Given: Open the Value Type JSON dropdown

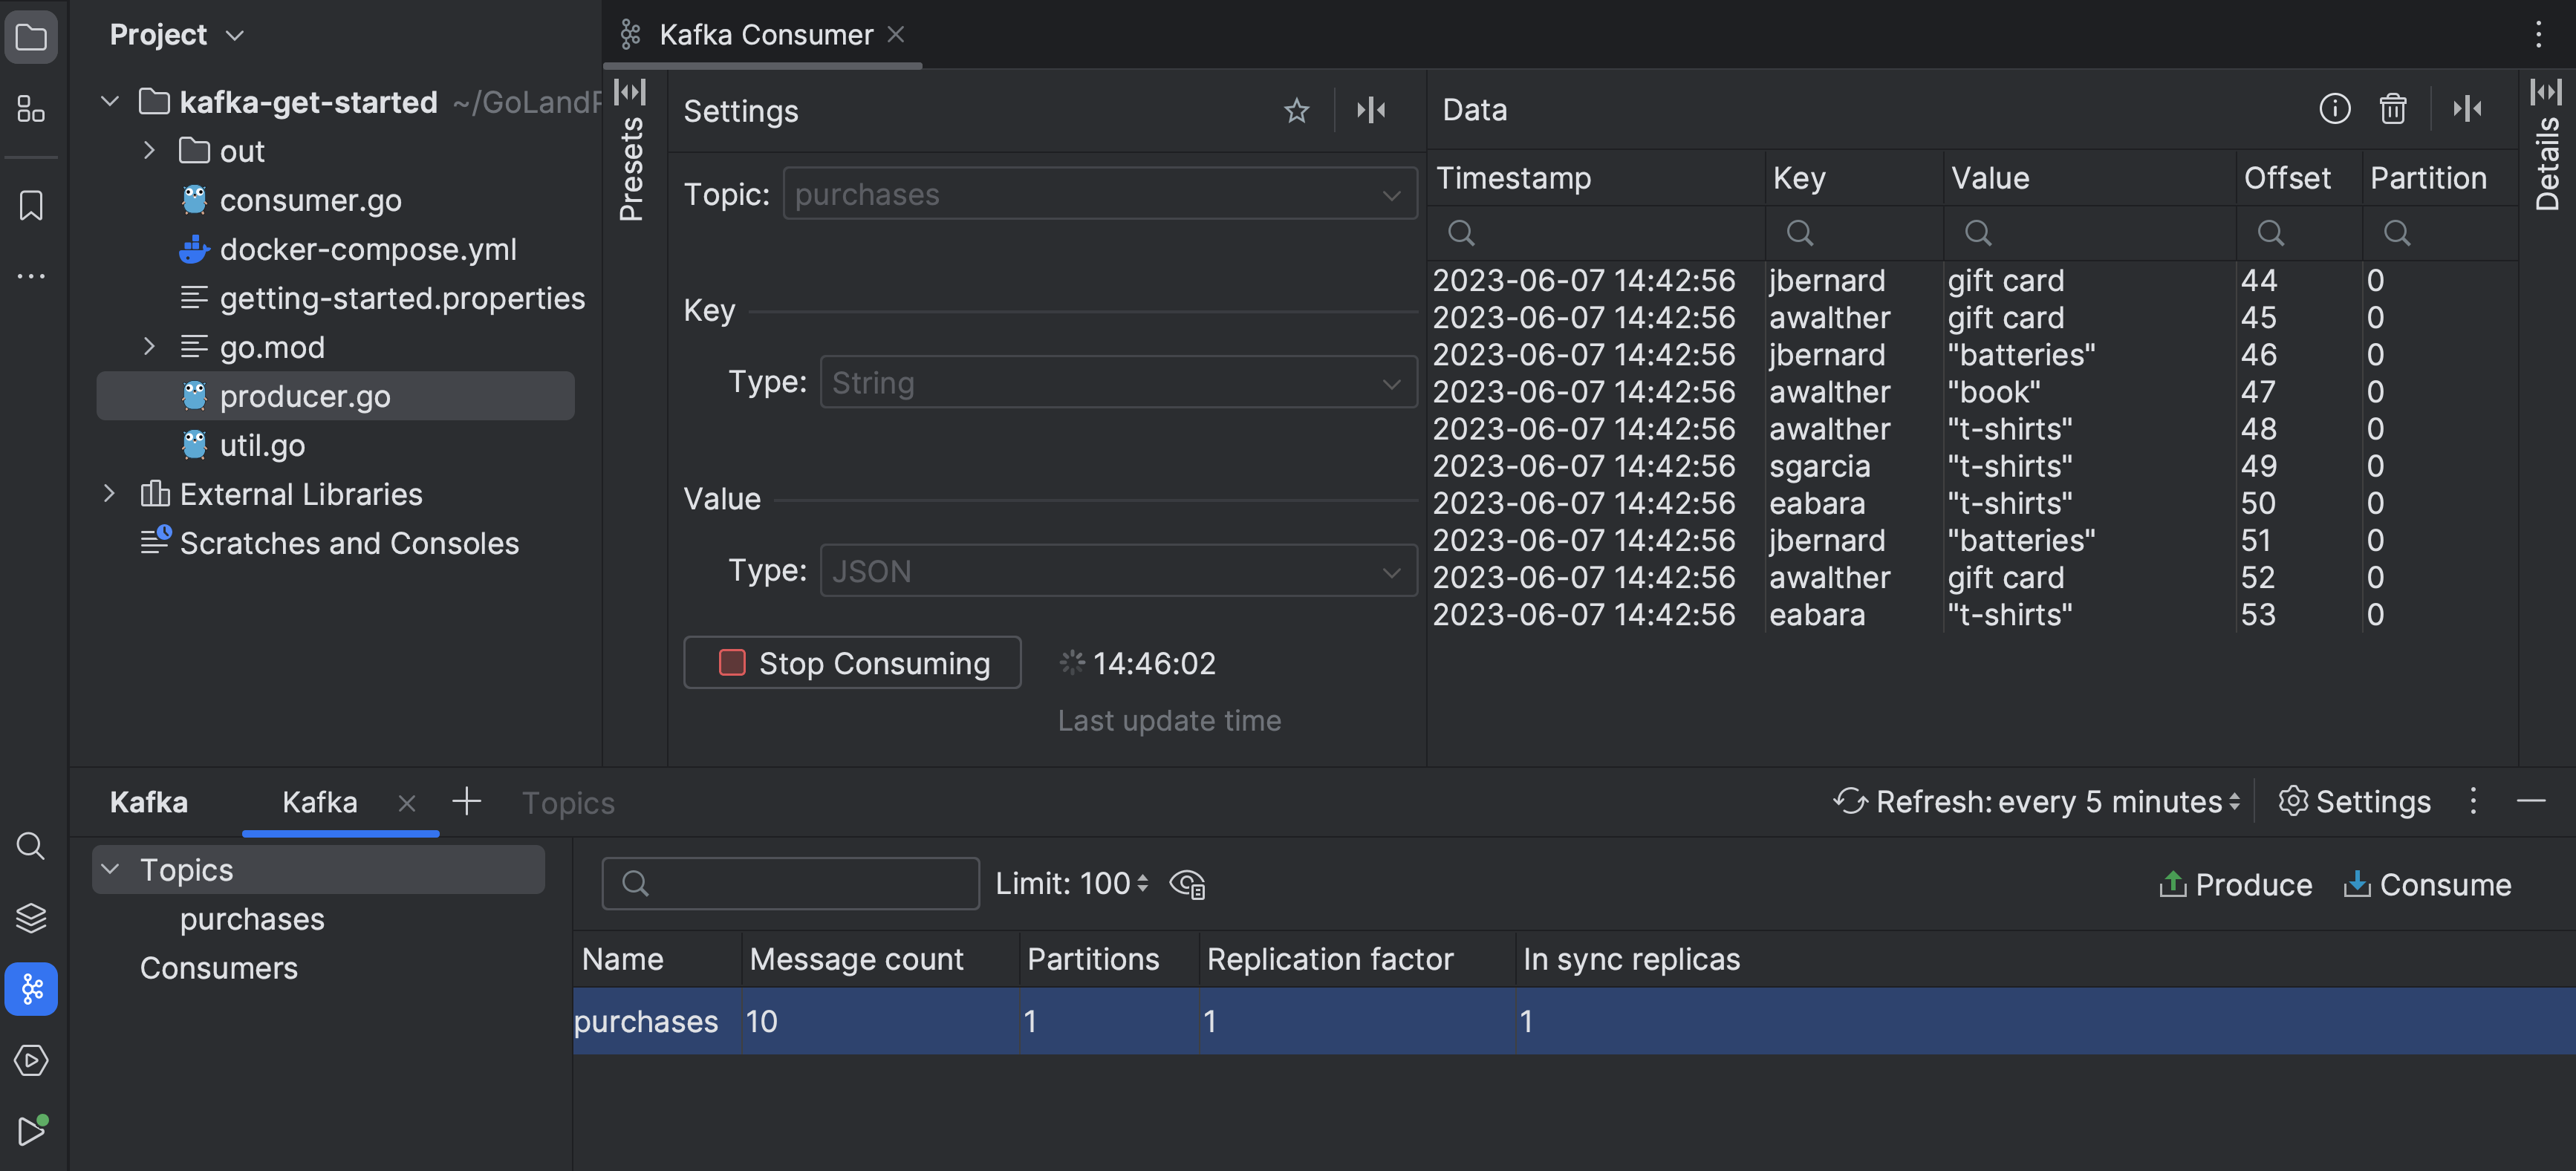Looking at the screenshot, I should 1117,571.
